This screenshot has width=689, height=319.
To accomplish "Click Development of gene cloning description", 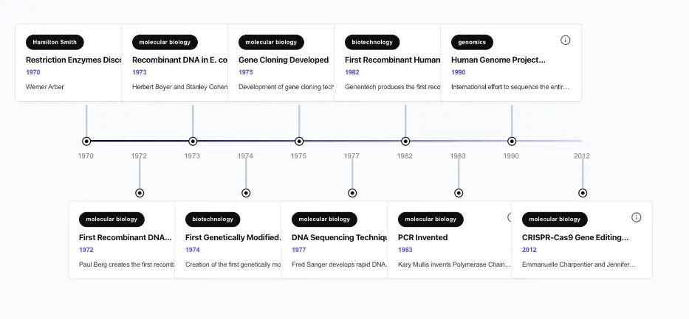I will point(286,87).
